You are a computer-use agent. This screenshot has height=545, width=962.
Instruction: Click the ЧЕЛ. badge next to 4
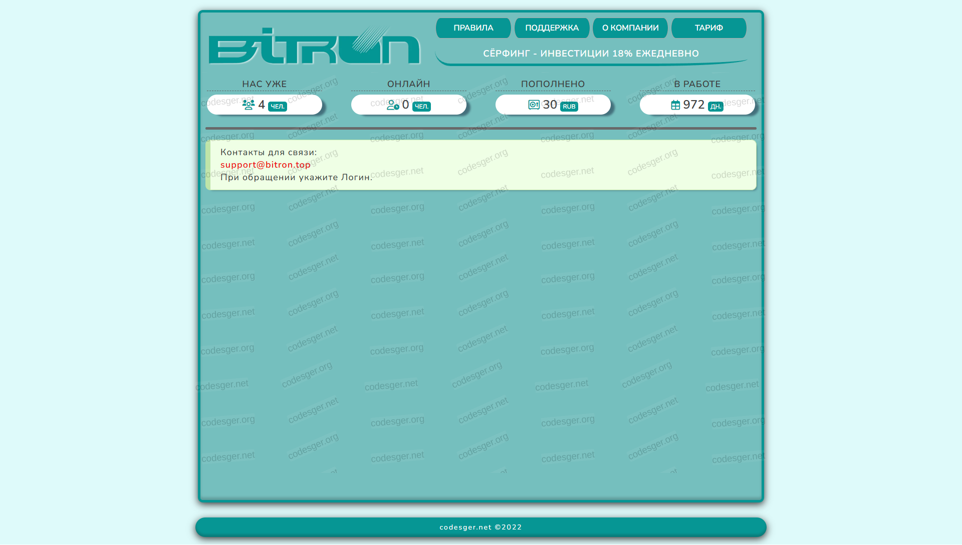pos(278,107)
